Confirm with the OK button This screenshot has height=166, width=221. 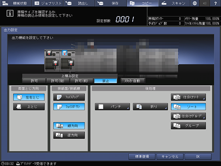coord(198,157)
